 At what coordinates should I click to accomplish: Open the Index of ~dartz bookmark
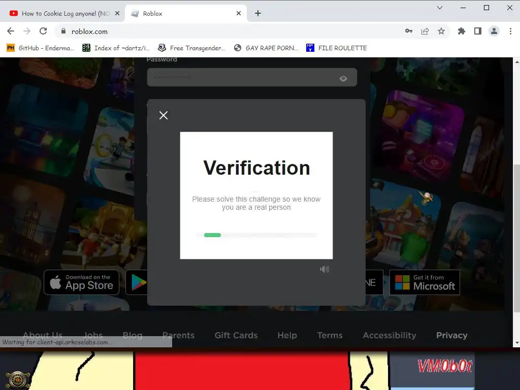116,48
